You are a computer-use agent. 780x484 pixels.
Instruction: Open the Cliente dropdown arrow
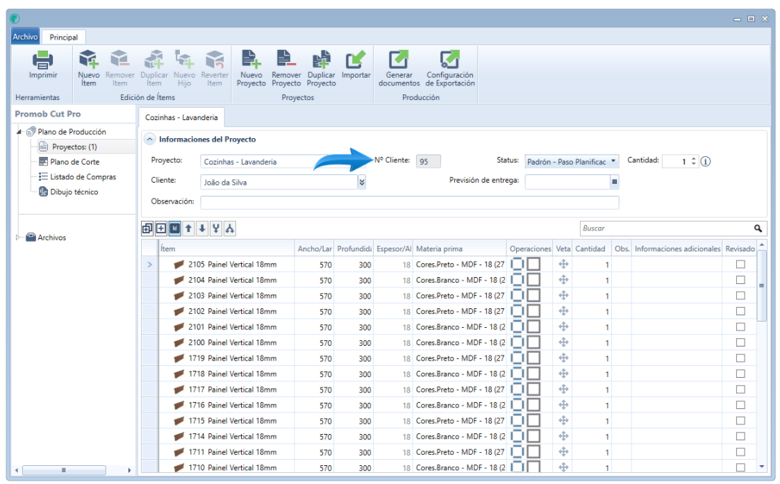362,182
